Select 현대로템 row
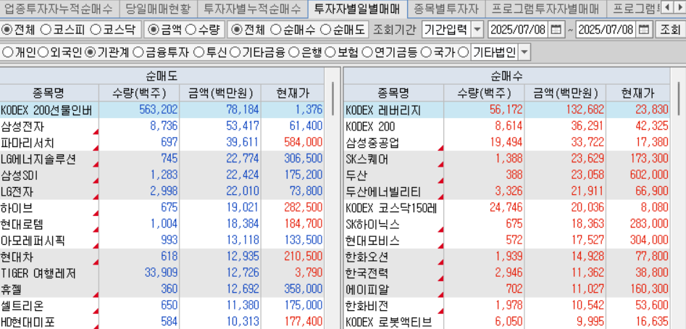 pyautogui.click(x=162, y=225)
